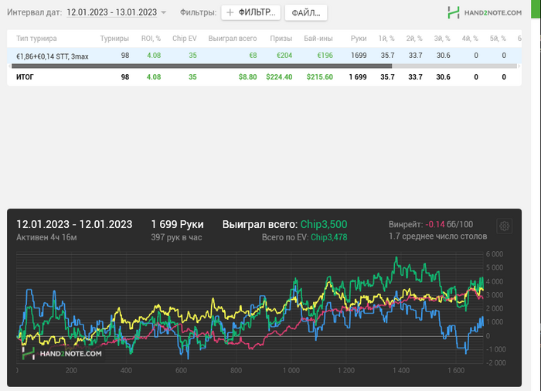Sort by ROI, % column header
541x391 pixels.
pyautogui.click(x=151, y=39)
